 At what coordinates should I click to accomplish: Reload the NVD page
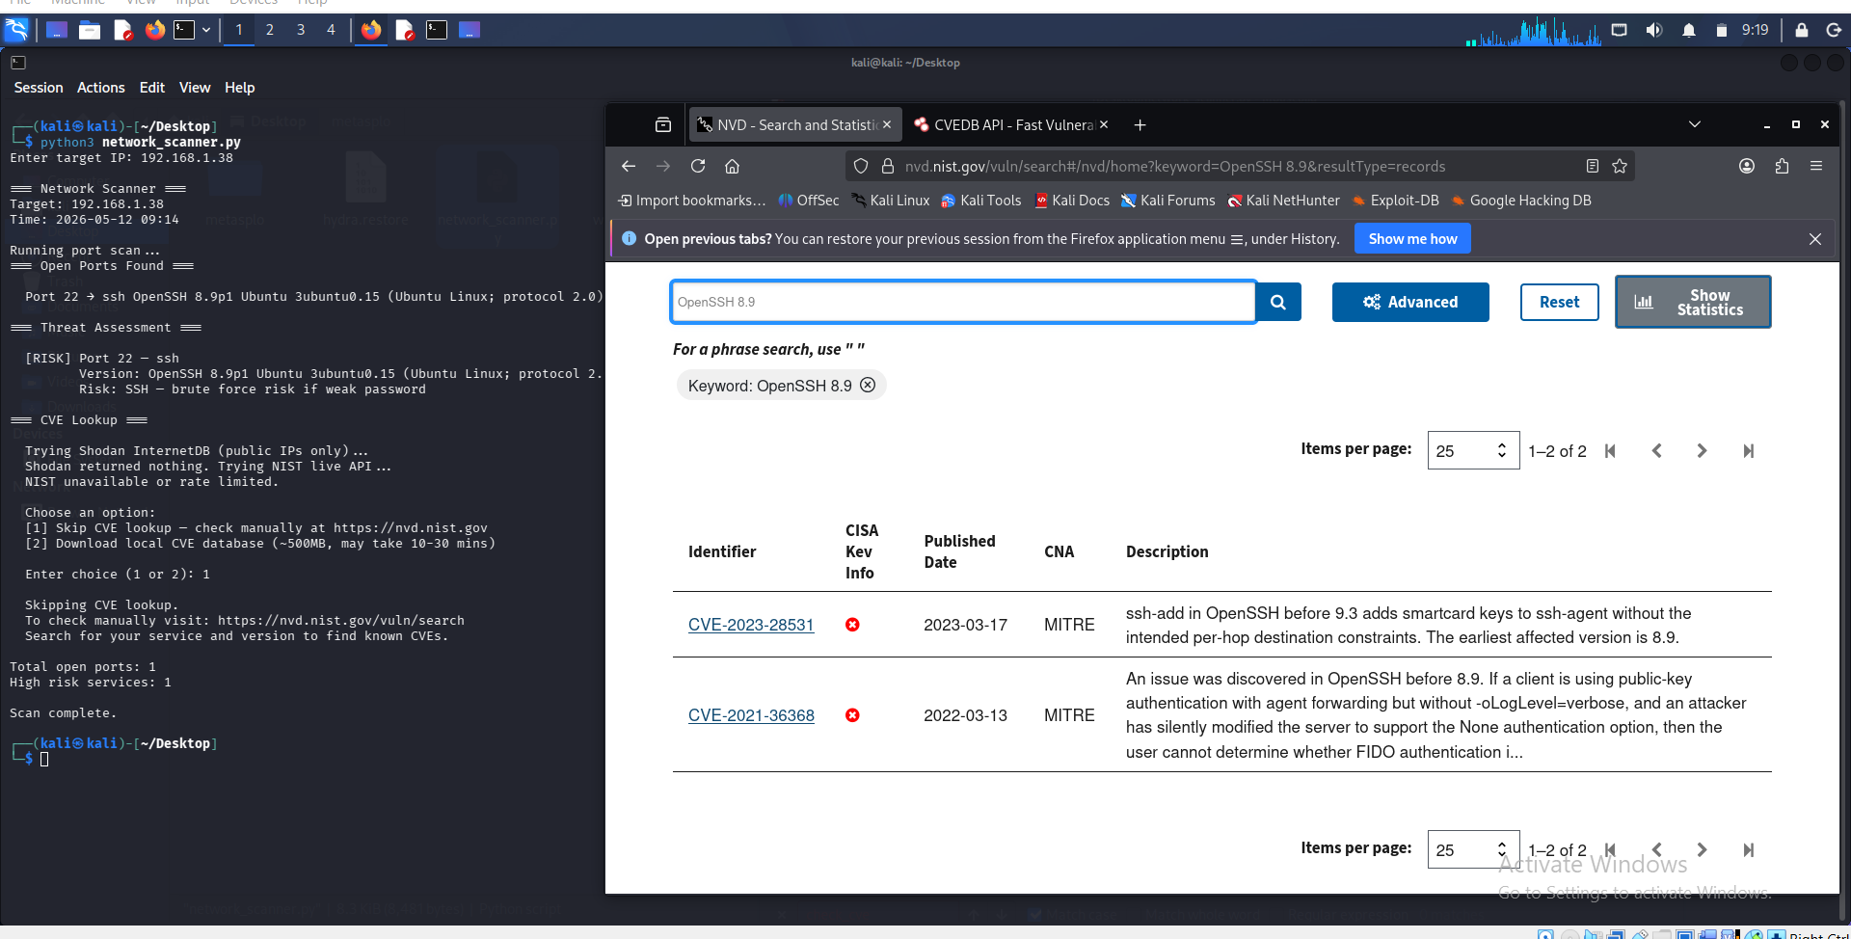(x=698, y=166)
